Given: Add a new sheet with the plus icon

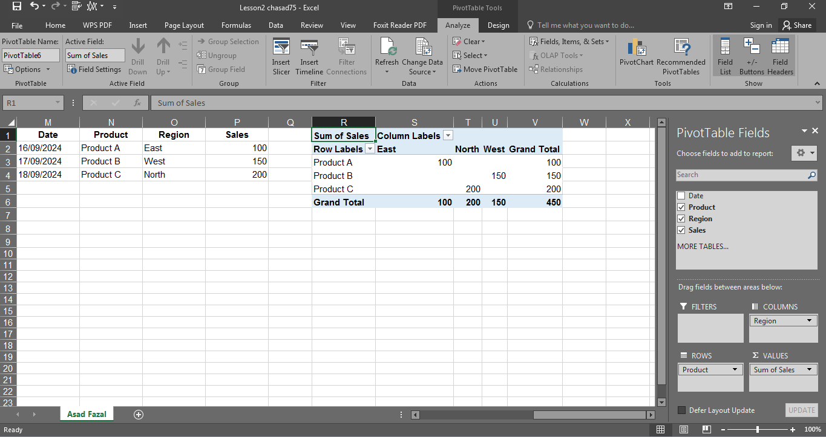Looking at the screenshot, I should click(139, 414).
